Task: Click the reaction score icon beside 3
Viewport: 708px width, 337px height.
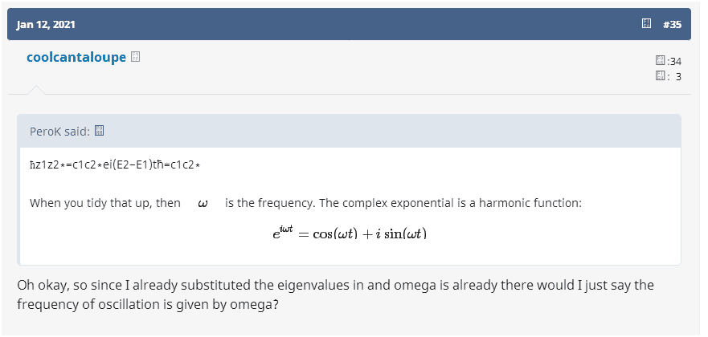Action: tap(660, 76)
